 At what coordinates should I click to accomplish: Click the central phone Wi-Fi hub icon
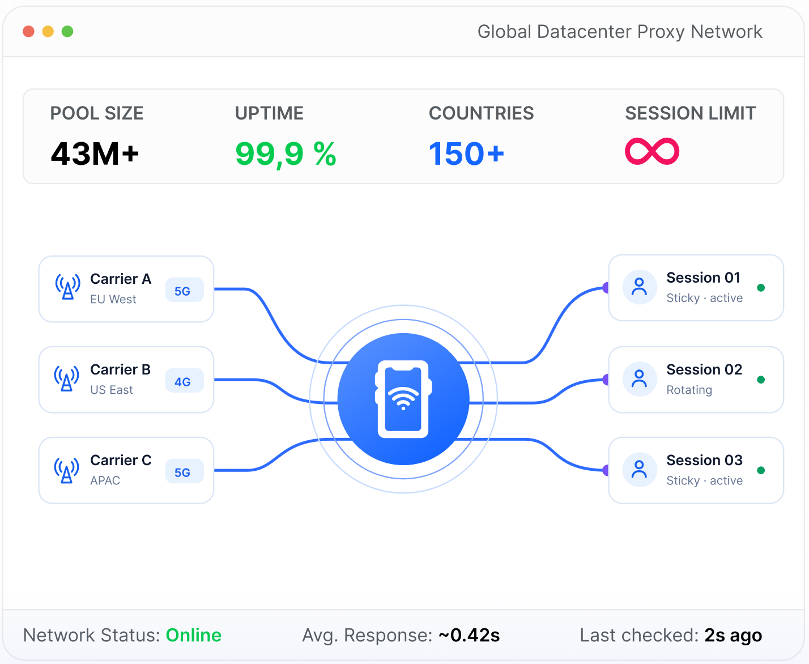403,399
